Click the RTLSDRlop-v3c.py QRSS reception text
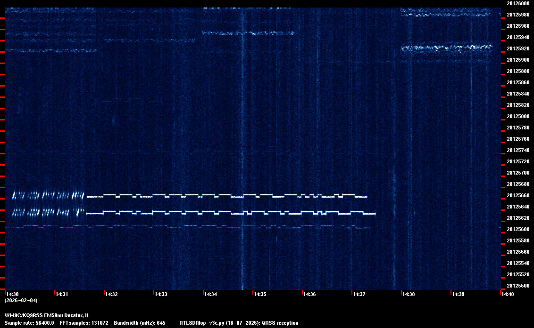The image size is (534, 328). [x=239, y=323]
